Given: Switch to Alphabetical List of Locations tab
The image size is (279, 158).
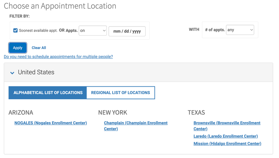Looking at the screenshot, I should 48,93.
